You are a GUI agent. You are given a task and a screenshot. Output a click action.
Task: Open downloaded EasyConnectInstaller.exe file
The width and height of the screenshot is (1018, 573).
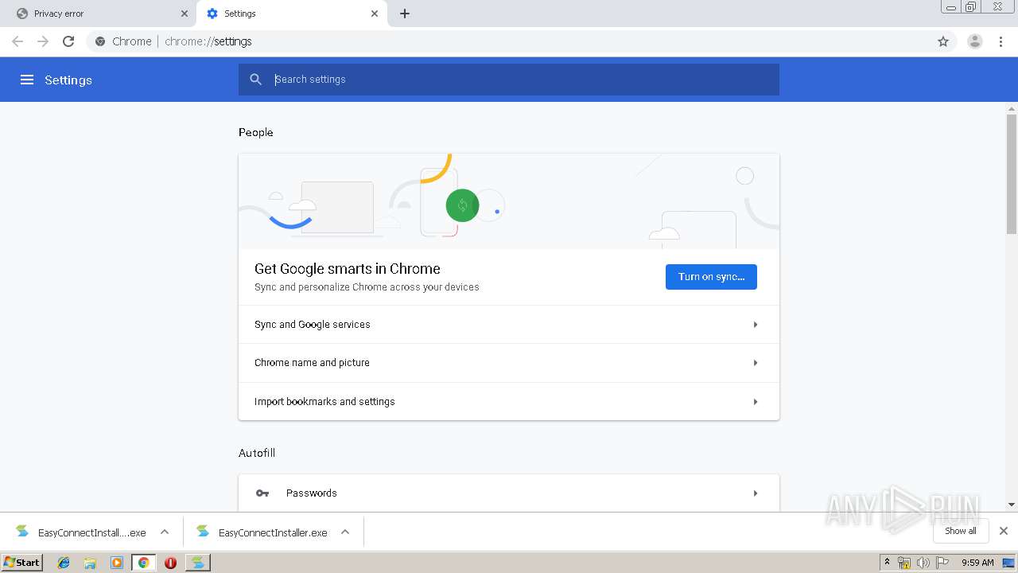click(x=262, y=532)
